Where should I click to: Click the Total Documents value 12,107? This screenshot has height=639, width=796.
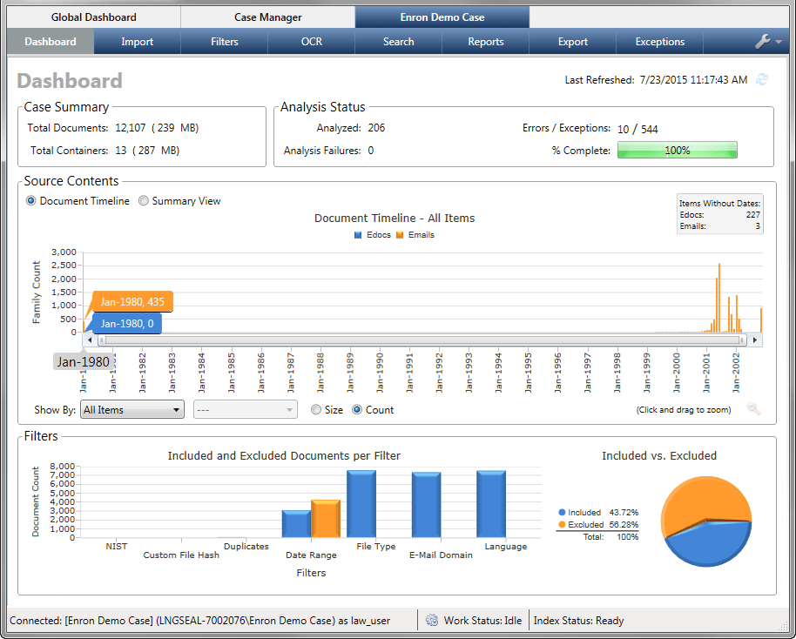coord(131,128)
